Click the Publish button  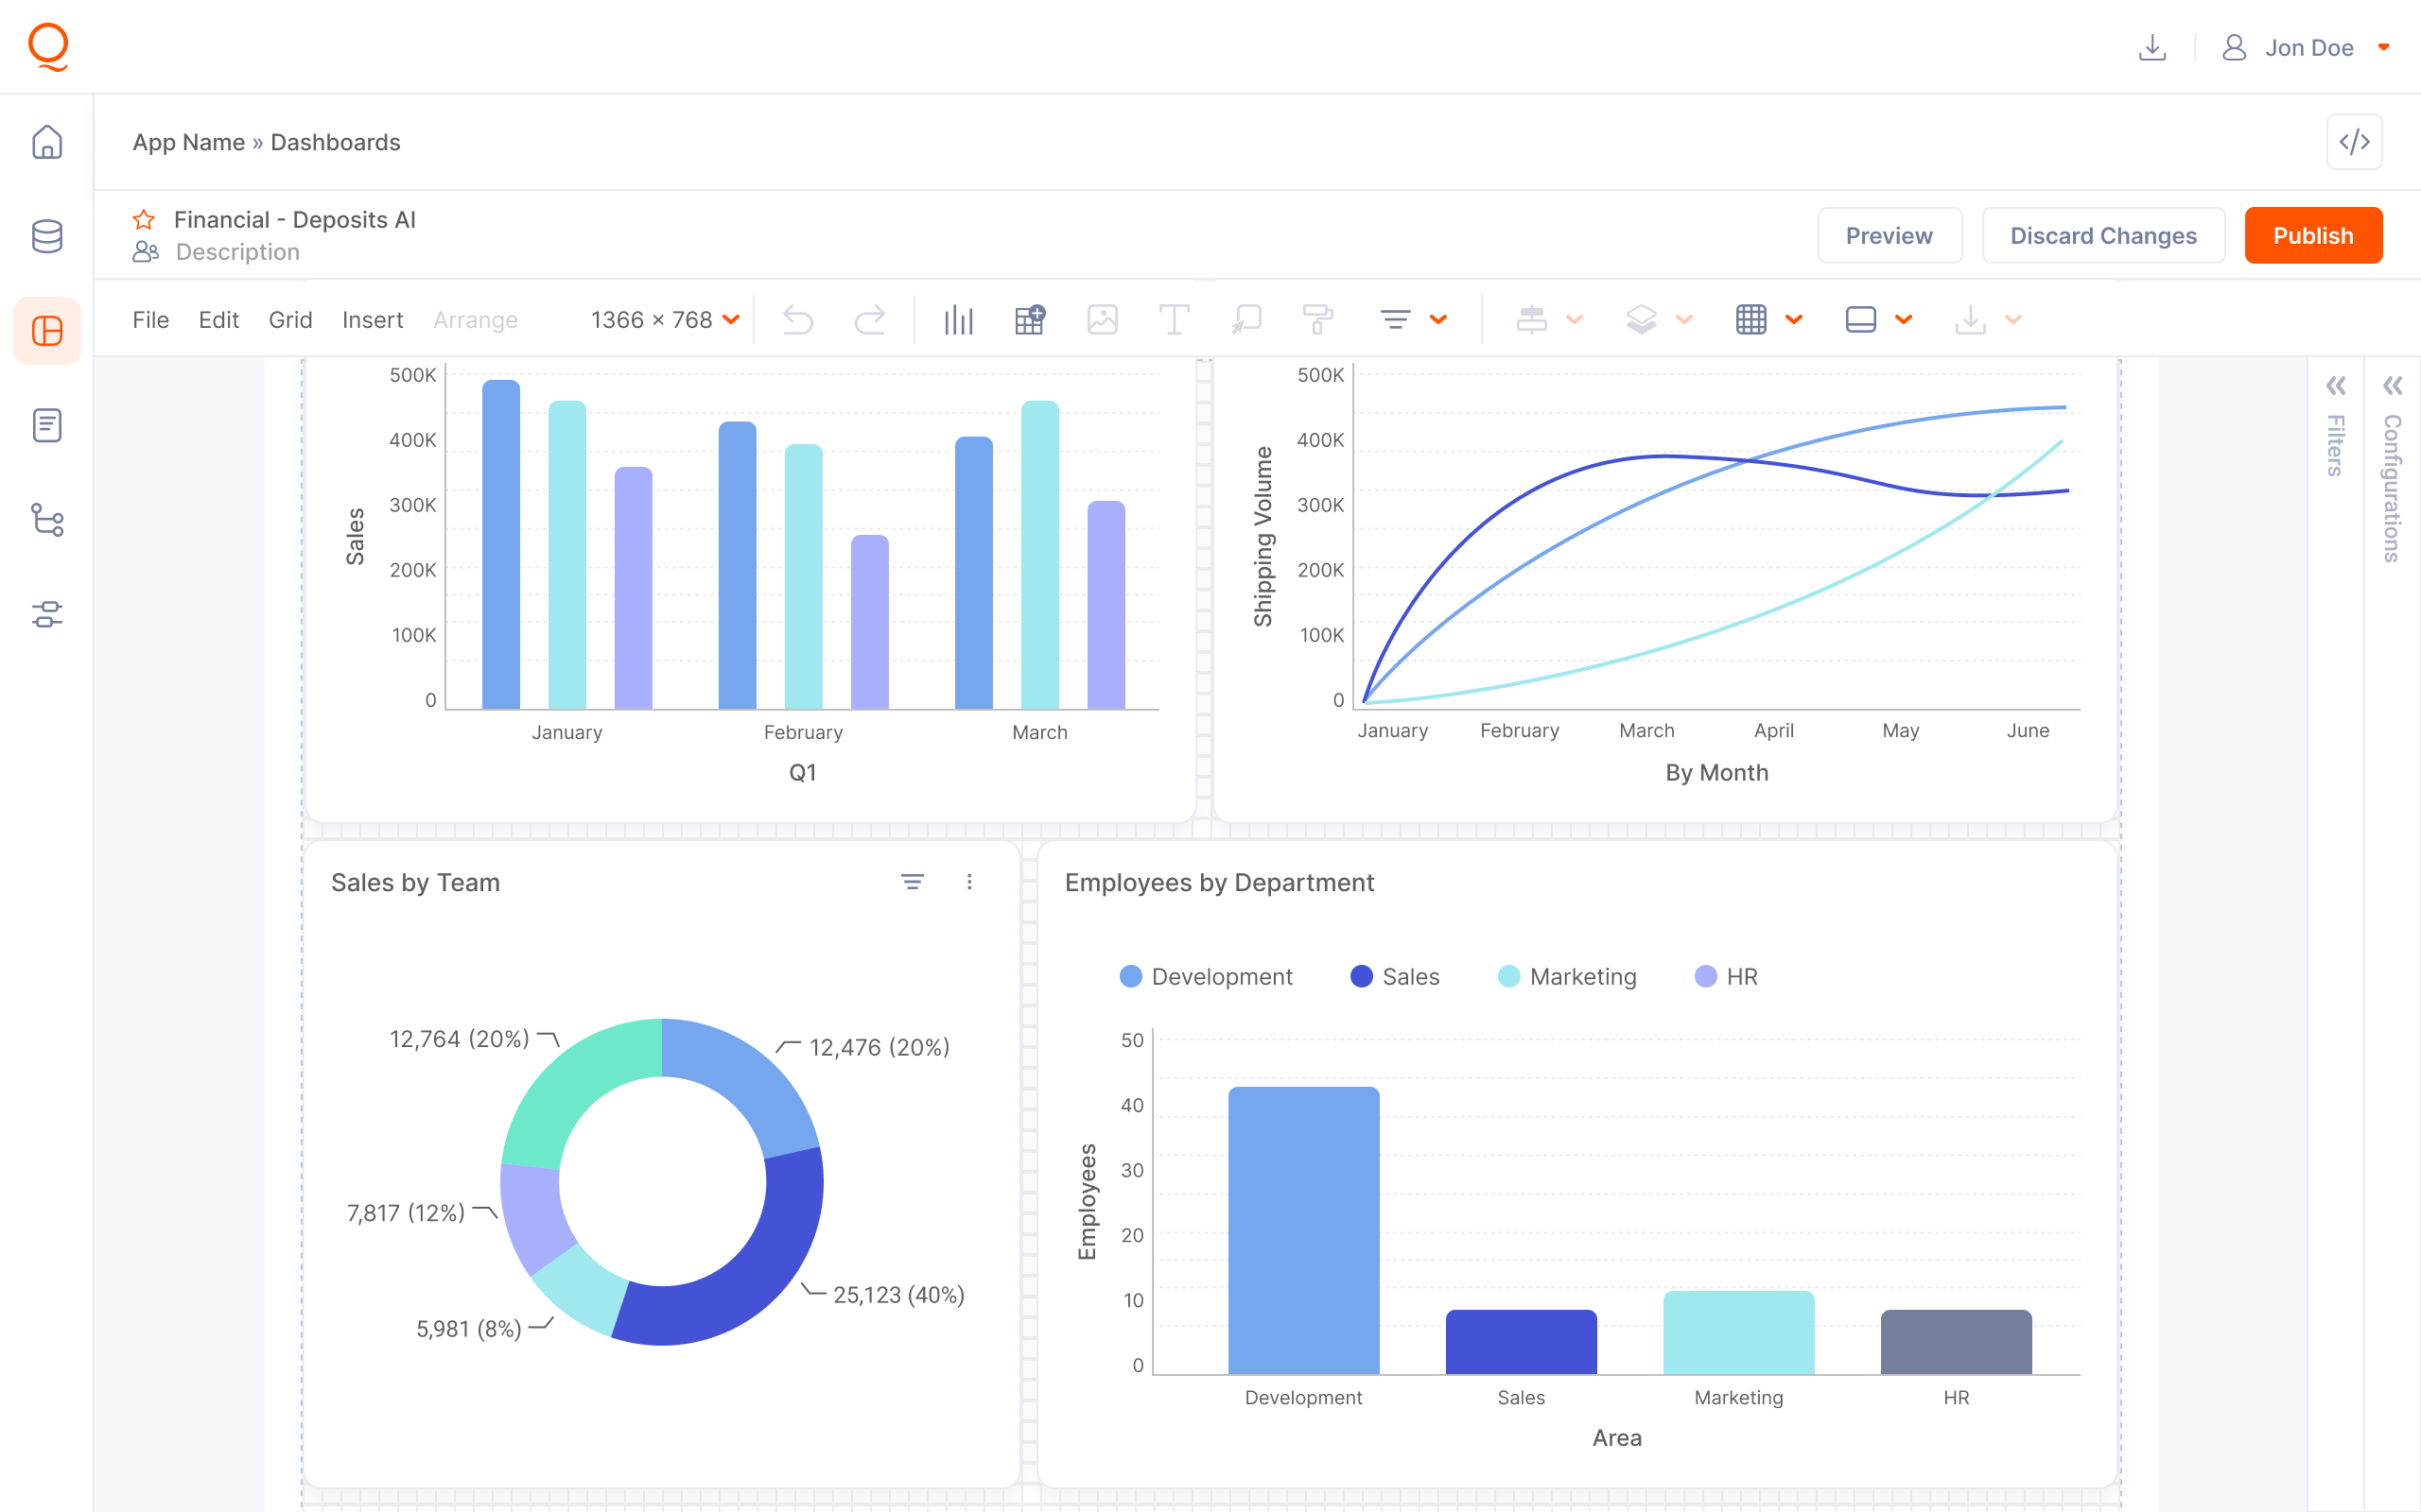click(2312, 236)
